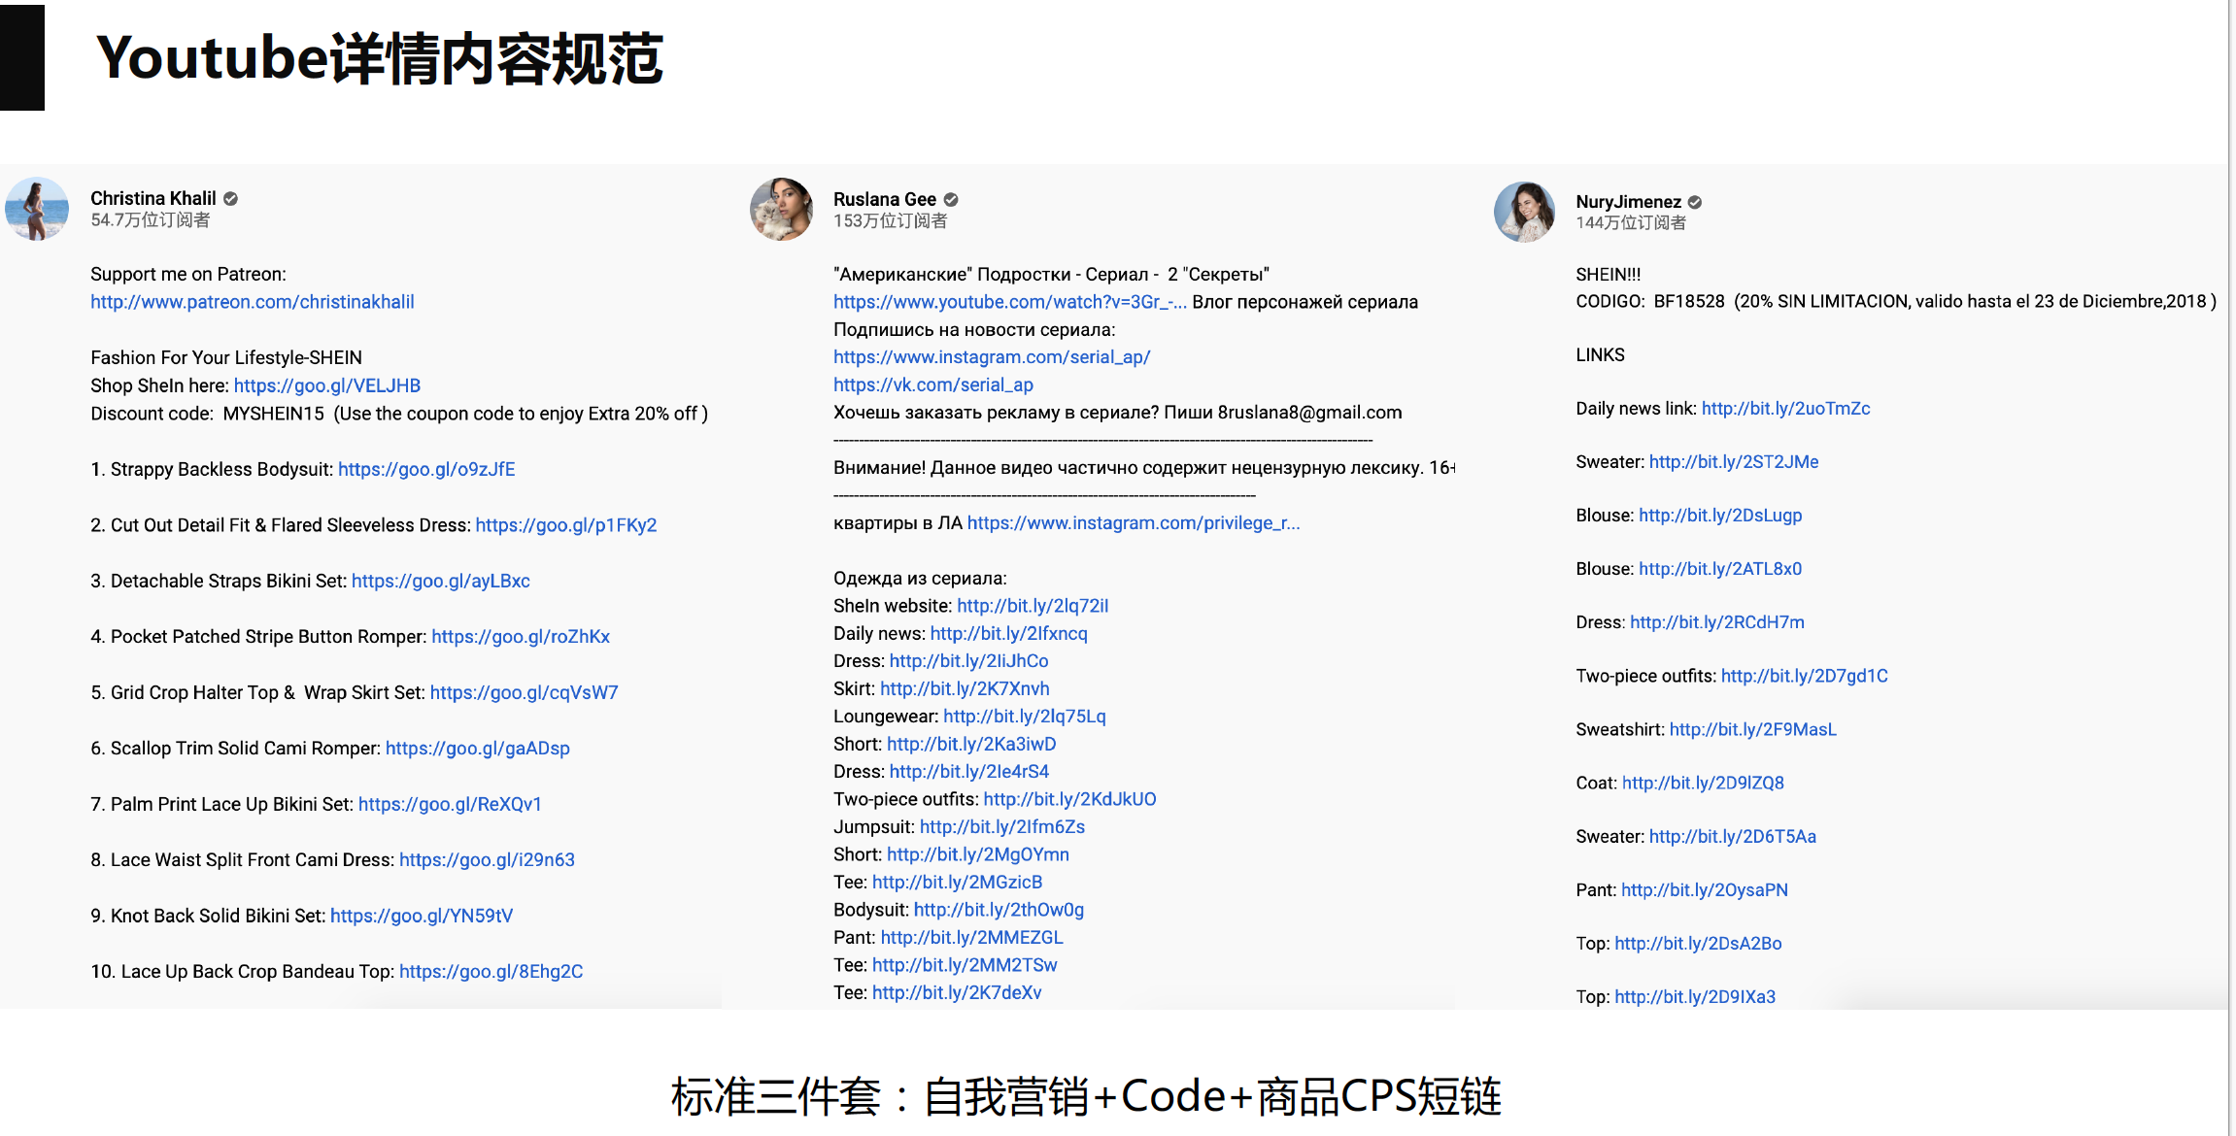Open NuryJimenez channel name
The width and height of the screenshot is (2236, 1136).
(1628, 202)
